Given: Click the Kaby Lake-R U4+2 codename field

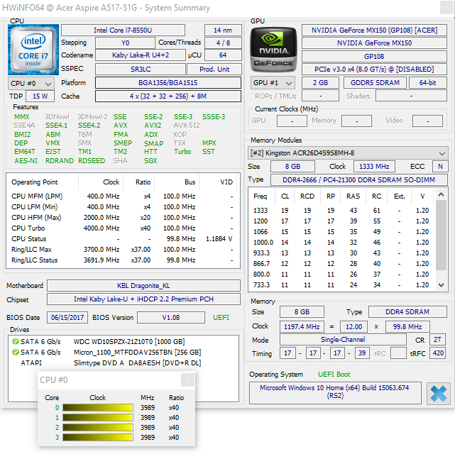Looking at the screenshot, I should pos(141,55).
